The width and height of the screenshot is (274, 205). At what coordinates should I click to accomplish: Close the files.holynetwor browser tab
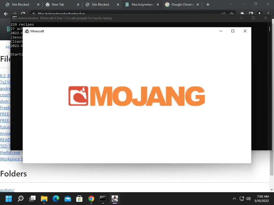coord(158,5)
